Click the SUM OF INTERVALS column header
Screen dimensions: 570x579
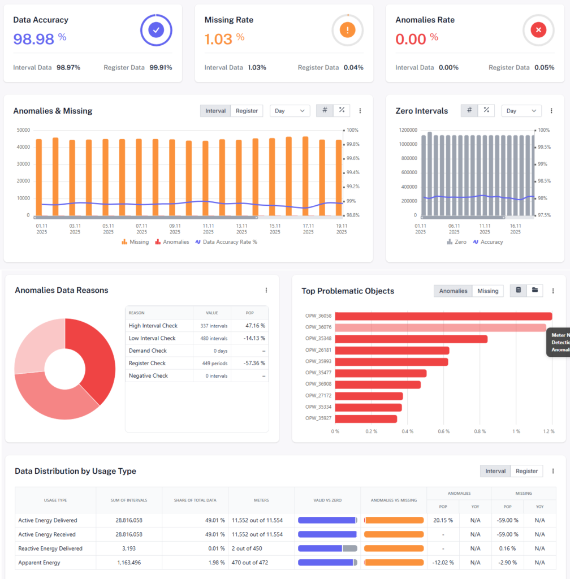[x=129, y=500]
